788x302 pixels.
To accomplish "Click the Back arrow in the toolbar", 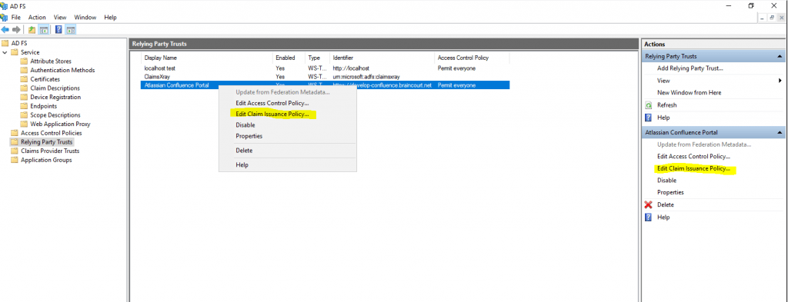I will click(x=5, y=30).
